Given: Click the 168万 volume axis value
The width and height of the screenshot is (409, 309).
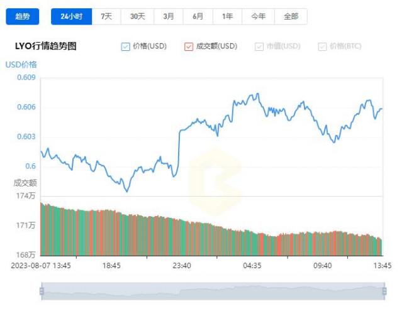Looking at the screenshot, I should 26,255.
